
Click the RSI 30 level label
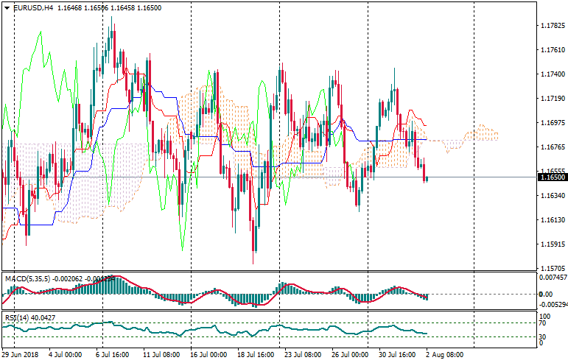point(544,337)
